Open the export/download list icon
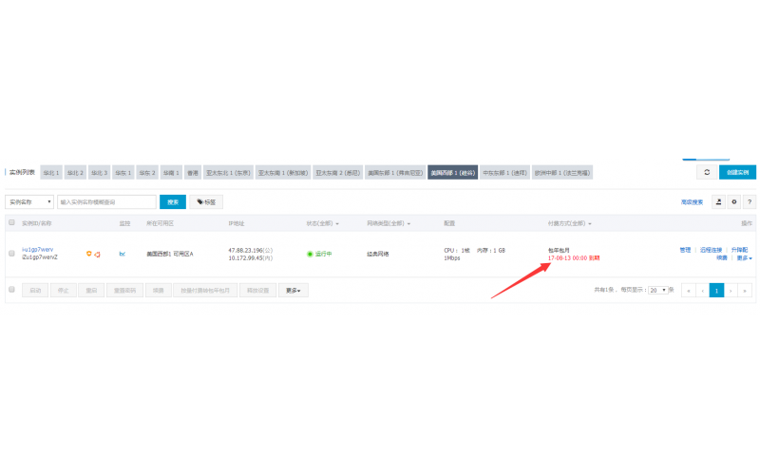The height and width of the screenshot is (475, 760). click(718, 201)
